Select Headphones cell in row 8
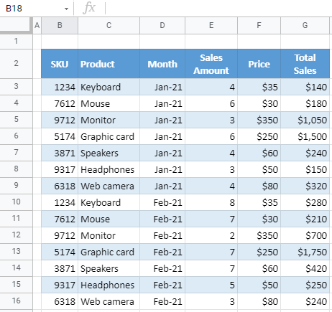 pyautogui.click(x=109, y=169)
